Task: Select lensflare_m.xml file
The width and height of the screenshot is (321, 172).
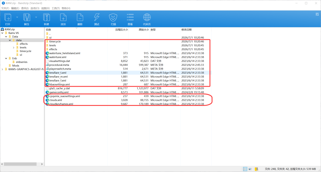Action: [x=128, y=77]
